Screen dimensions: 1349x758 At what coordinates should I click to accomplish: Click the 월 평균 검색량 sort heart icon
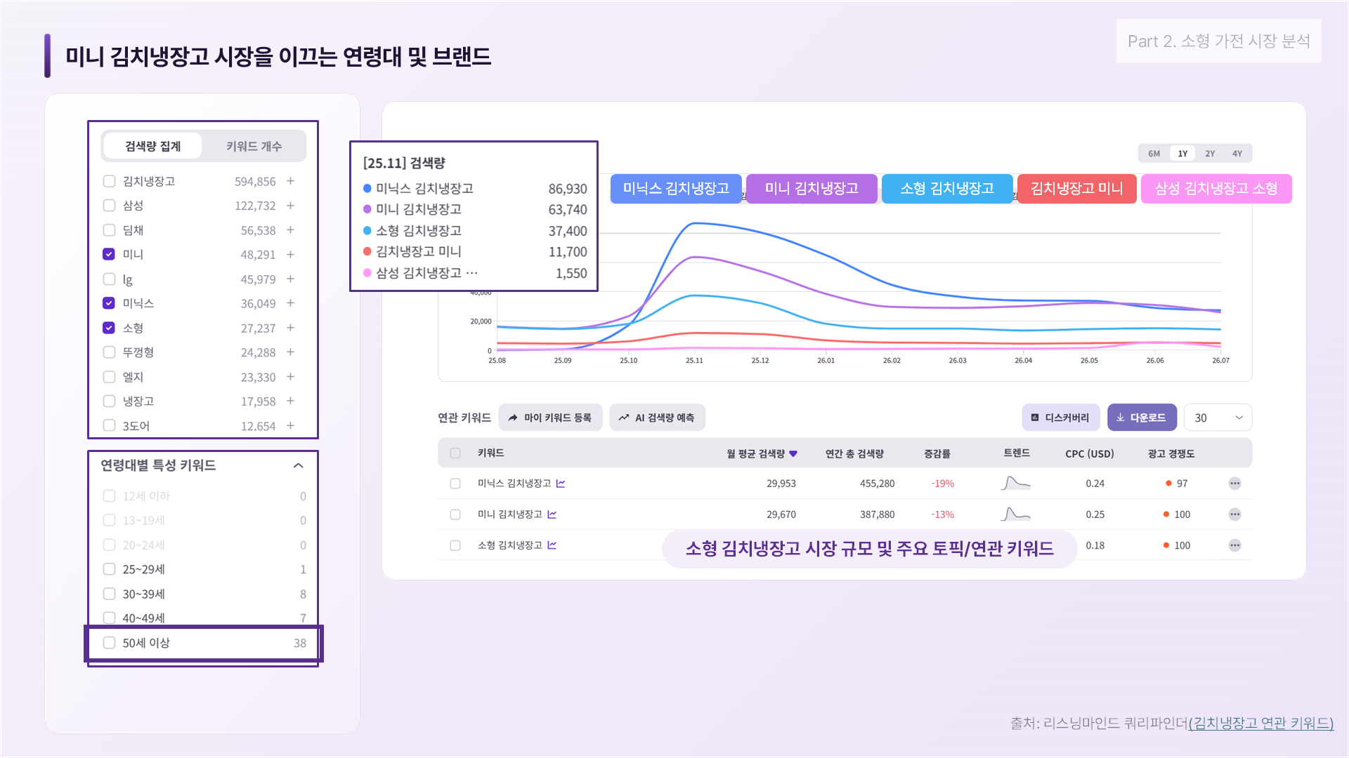click(x=793, y=454)
